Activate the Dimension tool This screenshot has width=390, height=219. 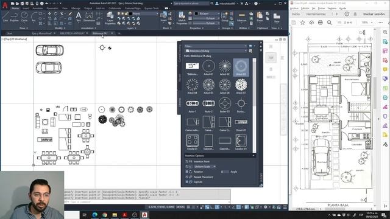click(89, 17)
